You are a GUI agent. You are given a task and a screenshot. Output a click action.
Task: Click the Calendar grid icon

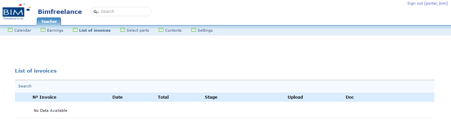pyautogui.click(x=10, y=30)
